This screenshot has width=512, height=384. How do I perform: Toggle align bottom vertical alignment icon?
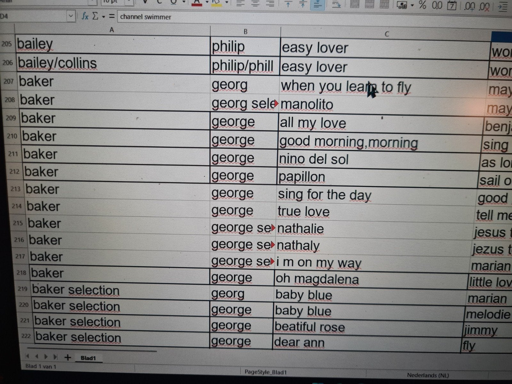[x=317, y=4]
